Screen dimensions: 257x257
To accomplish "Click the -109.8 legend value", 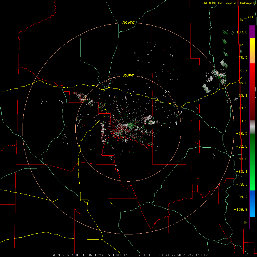I will [241, 210].
